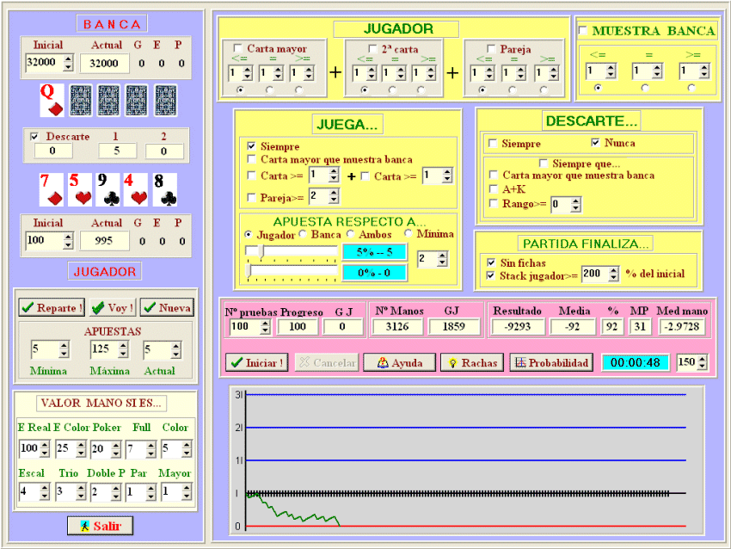
Task: Select the 5 of hearts player card
Action: (79, 189)
